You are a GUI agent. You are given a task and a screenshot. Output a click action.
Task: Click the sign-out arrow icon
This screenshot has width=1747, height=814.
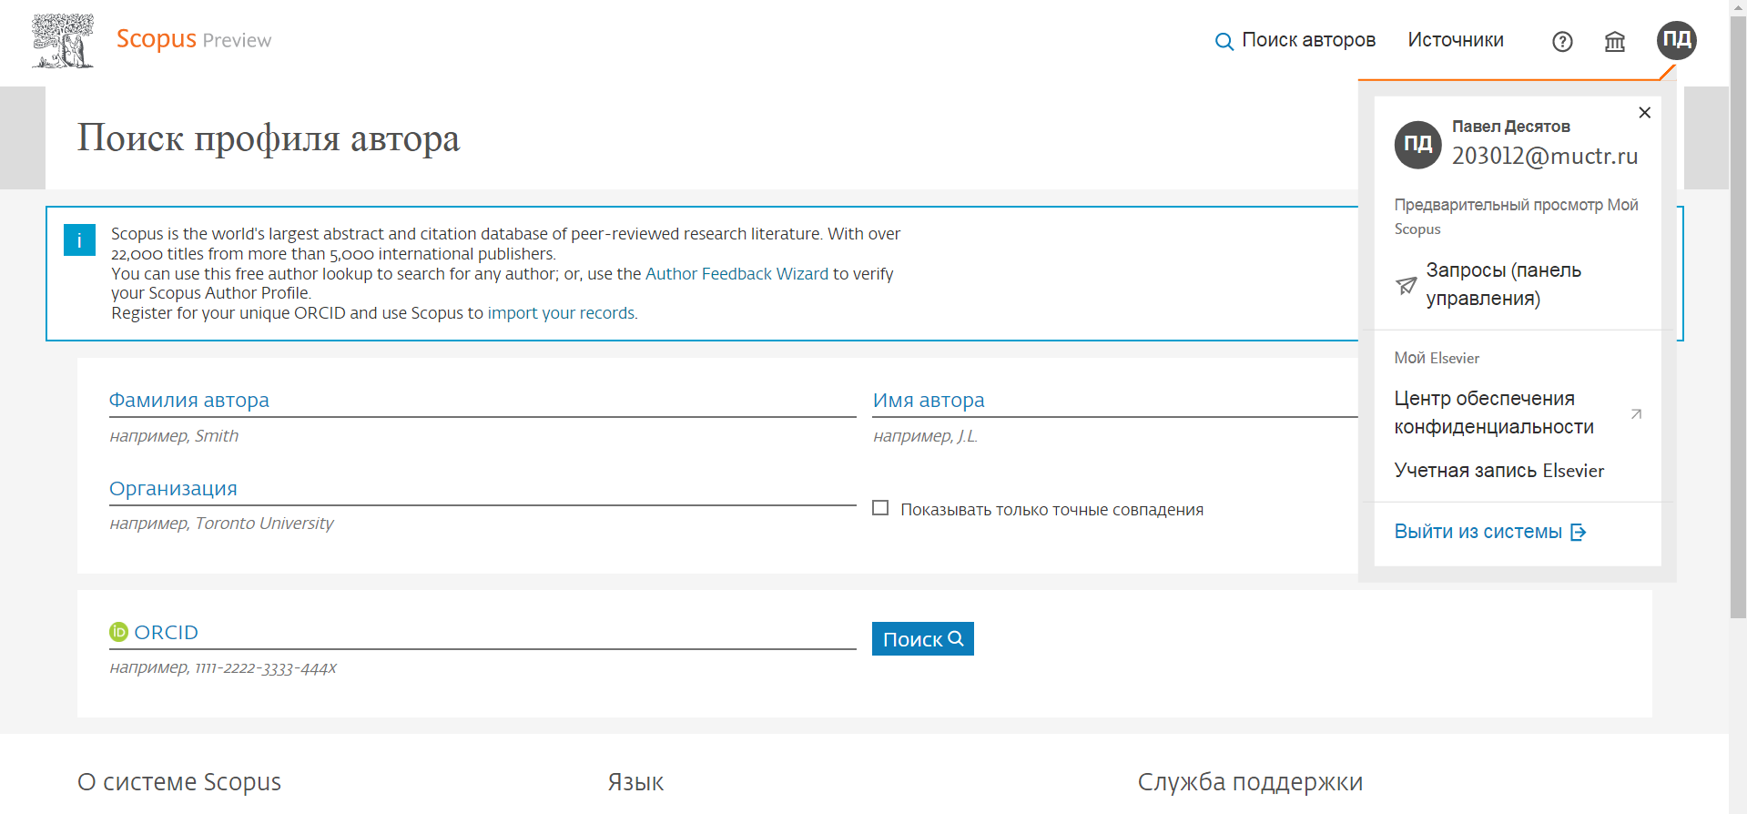1579,533
